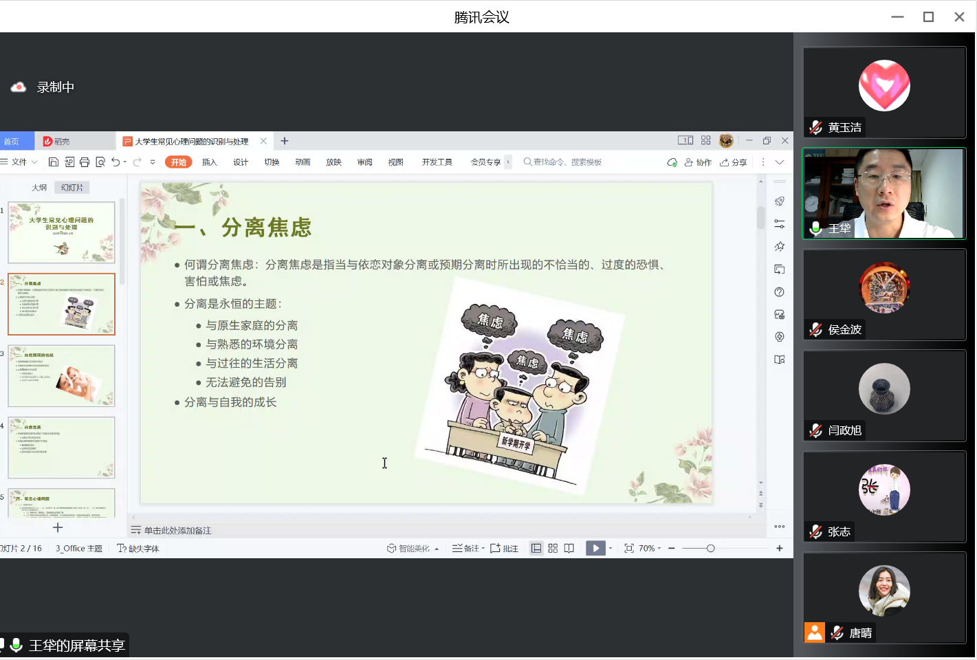Viewport: 977px width, 660px height.
Task: Go to the 动画 animation tab
Action: point(303,162)
